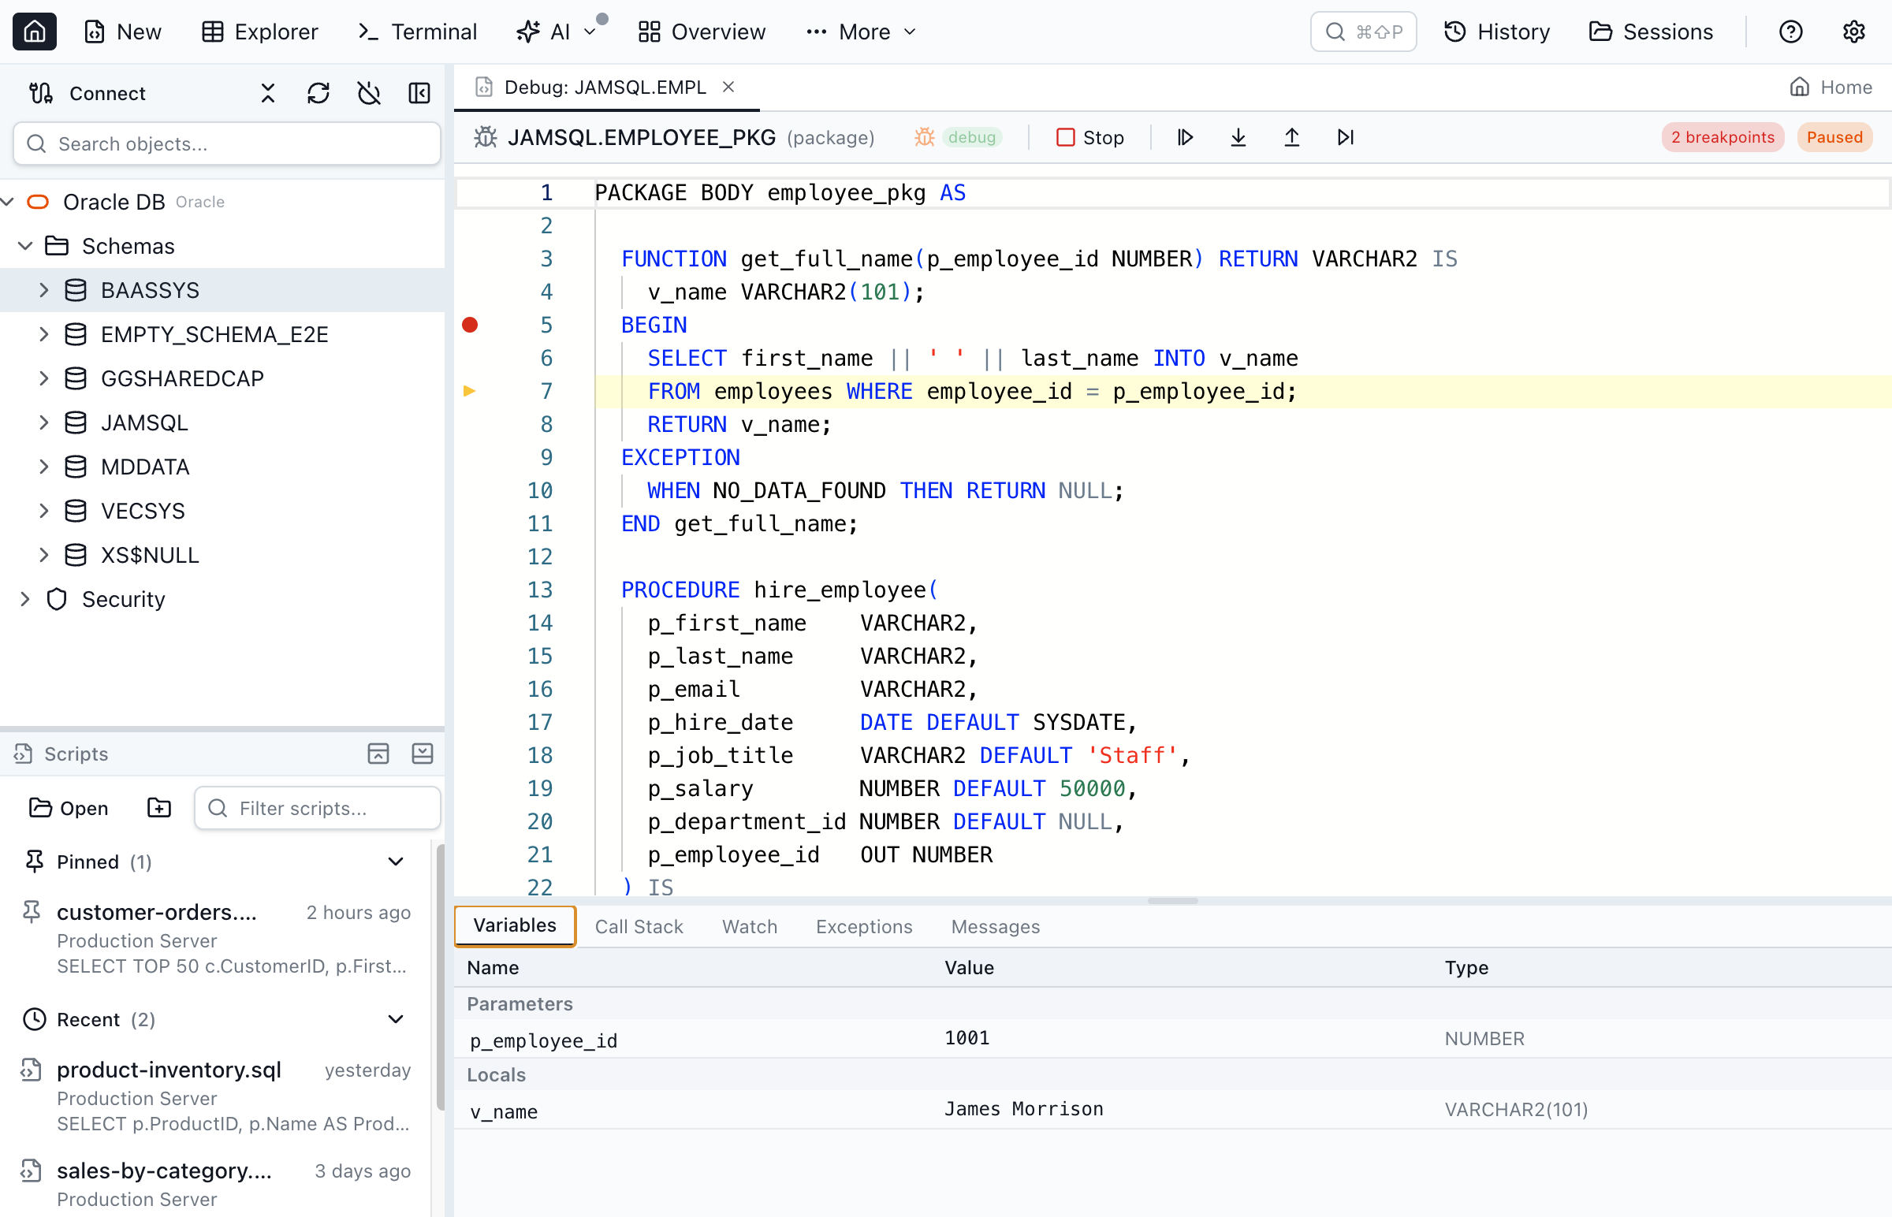Image resolution: width=1892 pixels, height=1217 pixels.
Task: Refresh the database connection tree
Action: tap(318, 92)
